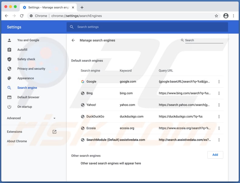Click the 'google.com' keyword text

[x=128, y=82]
